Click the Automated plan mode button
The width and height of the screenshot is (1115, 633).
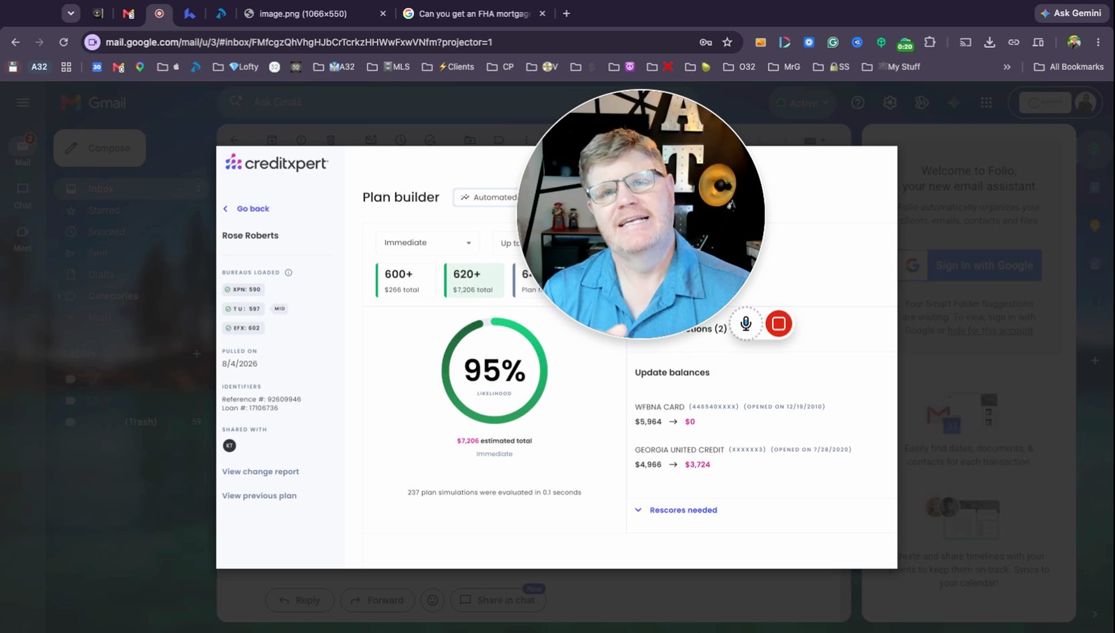(x=487, y=197)
